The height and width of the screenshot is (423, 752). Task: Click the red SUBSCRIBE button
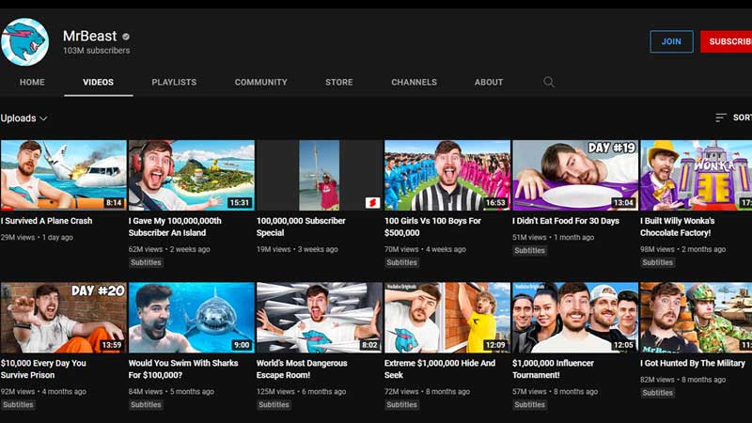726,41
